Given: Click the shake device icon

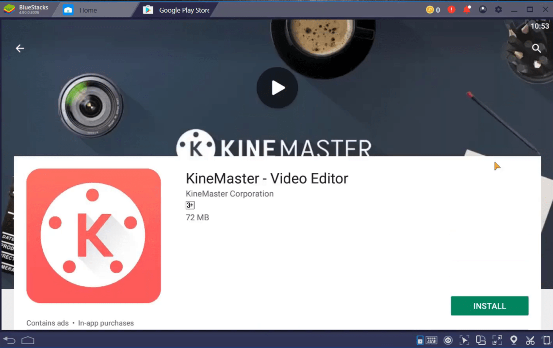Looking at the screenshot, I should click(x=546, y=340).
